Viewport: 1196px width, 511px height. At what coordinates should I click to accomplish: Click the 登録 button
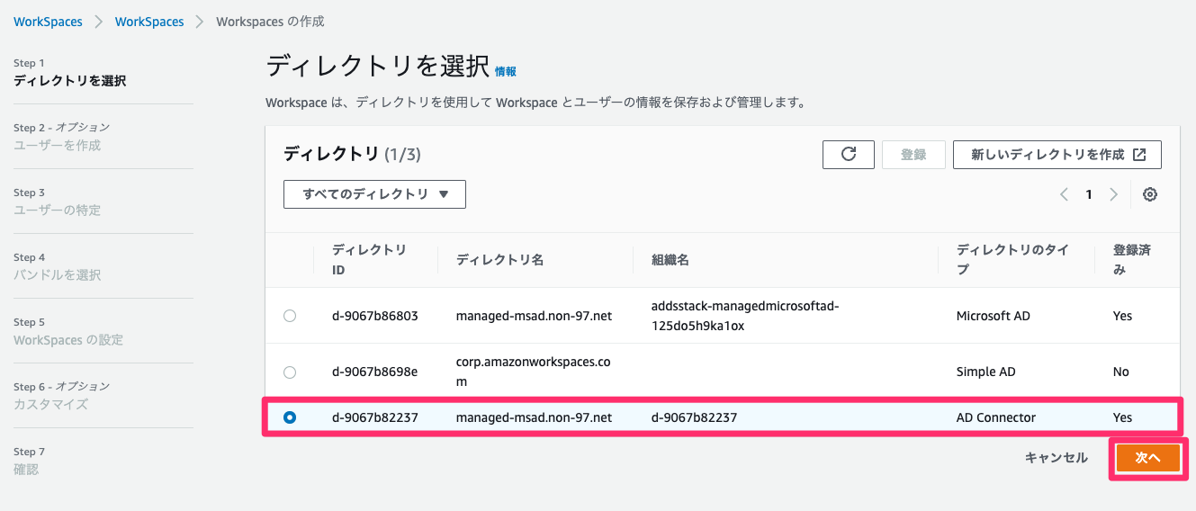tap(913, 155)
